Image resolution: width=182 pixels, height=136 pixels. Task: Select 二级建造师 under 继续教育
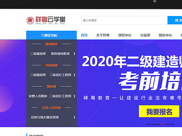point(38,54)
